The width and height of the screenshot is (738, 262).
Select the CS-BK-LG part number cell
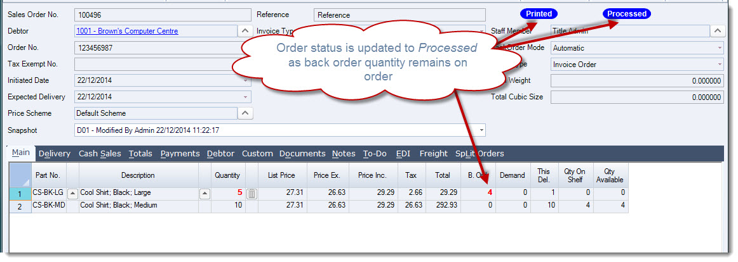click(49, 194)
